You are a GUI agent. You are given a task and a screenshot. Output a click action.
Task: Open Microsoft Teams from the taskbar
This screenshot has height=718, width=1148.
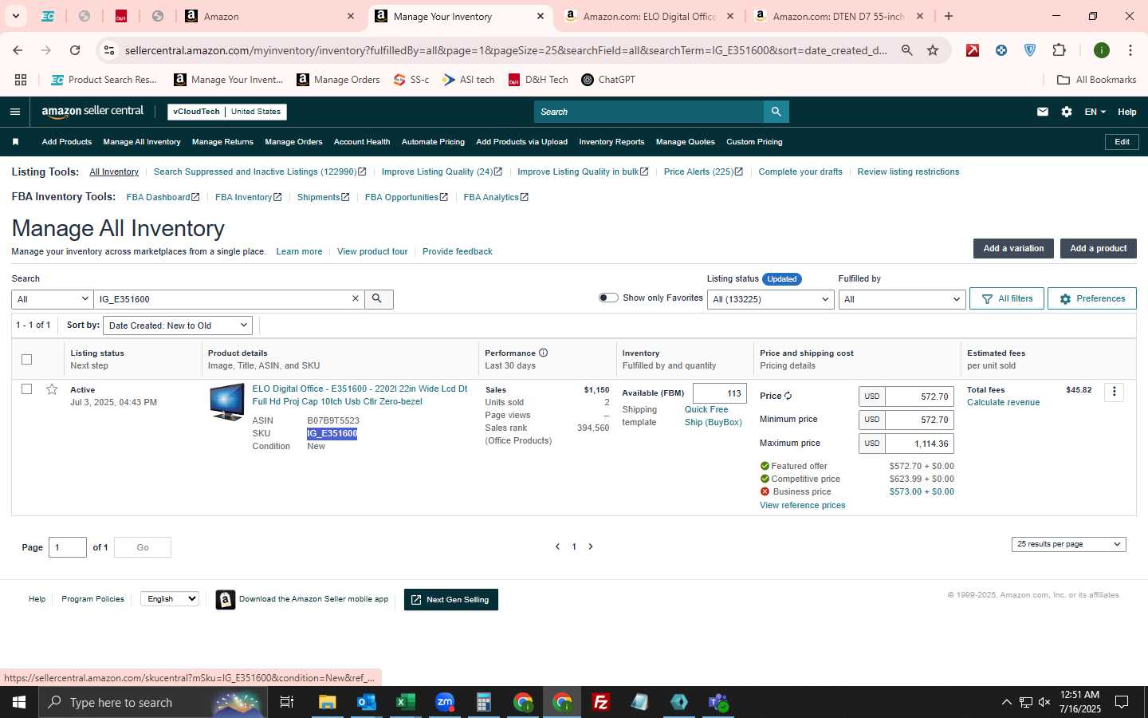(x=718, y=702)
